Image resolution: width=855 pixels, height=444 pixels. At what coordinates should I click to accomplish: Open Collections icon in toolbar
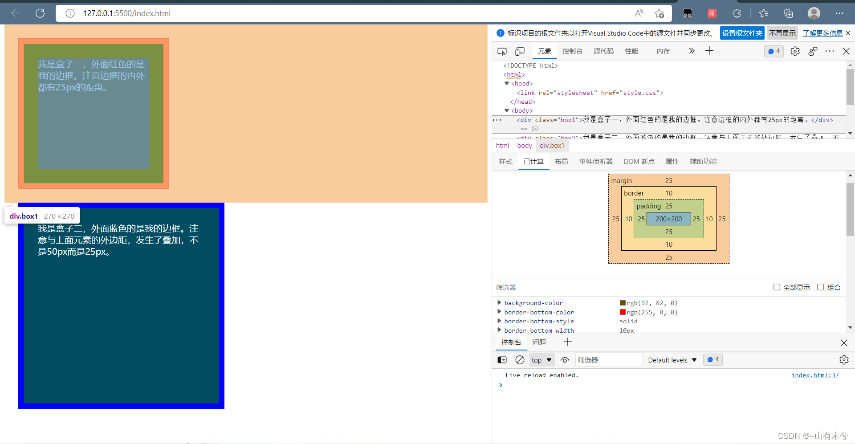coord(788,13)
